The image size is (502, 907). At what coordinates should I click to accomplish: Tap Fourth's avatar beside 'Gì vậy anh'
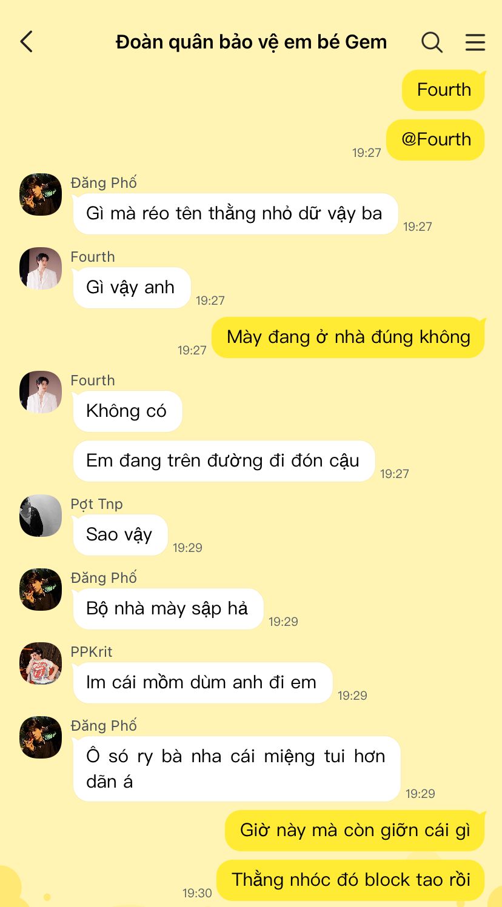(41, 268)
